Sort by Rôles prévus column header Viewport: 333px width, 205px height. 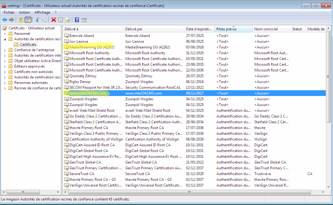pyautogui.click(x=233, y=29)
